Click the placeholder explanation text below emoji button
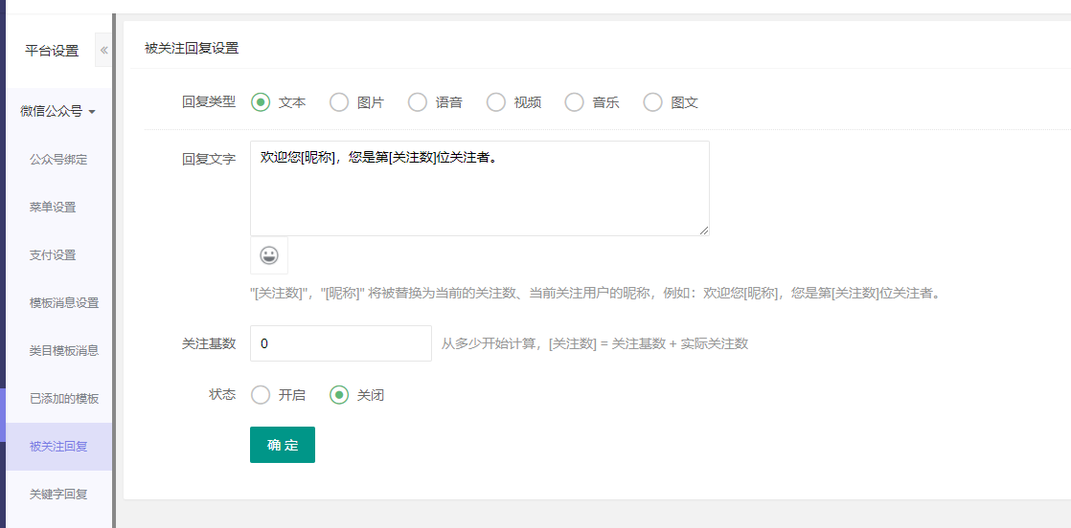This screenshot has height=528, width=1071. 596,294
